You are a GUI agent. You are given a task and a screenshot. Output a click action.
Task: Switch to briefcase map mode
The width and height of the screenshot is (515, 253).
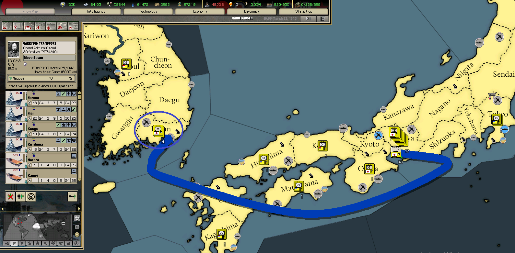pos(69,243)
